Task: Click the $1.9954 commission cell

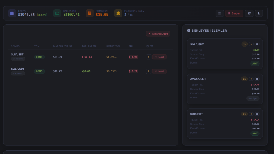Action: 112,57
